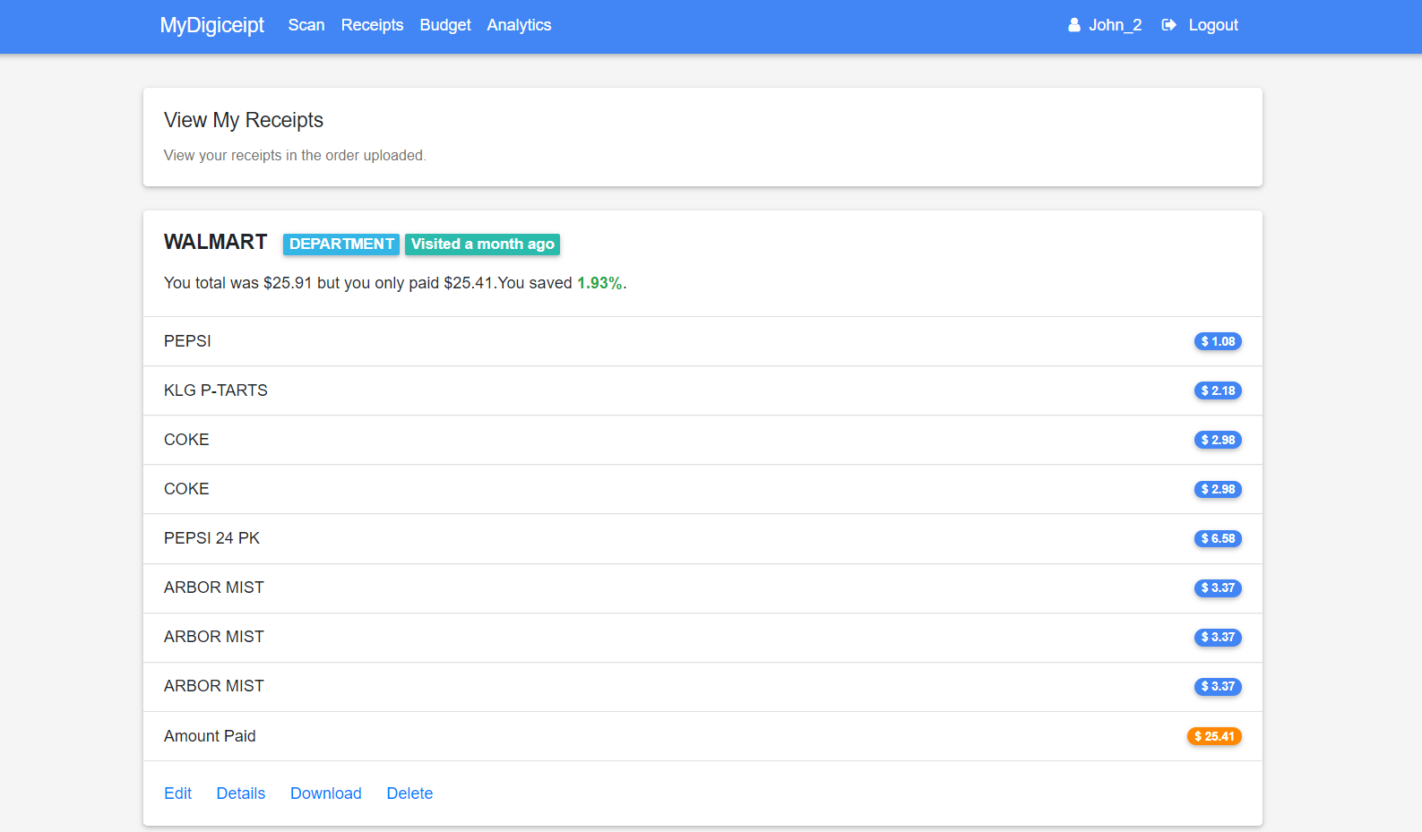
Task: Open the John_2 account link
Action: [1115, 25]
